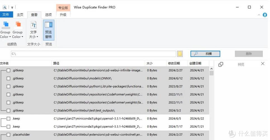Click the orange Group Color icon
This screenshot has width=270, height=140.
pyautogui.click(x=18, y=25)
